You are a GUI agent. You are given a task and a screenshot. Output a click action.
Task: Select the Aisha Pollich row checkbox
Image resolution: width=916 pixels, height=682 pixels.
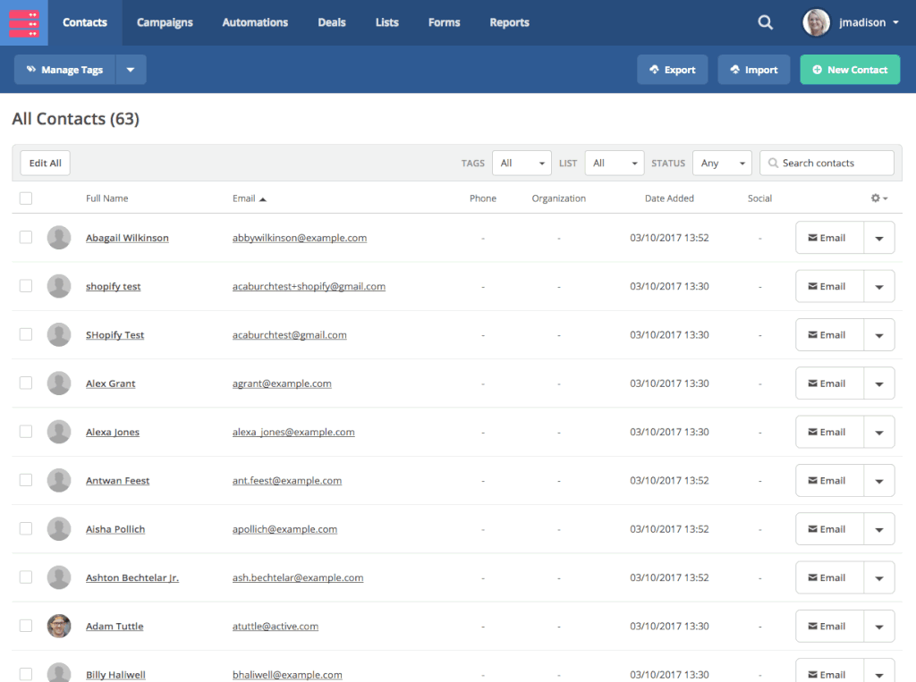click(x=26, y=529)
